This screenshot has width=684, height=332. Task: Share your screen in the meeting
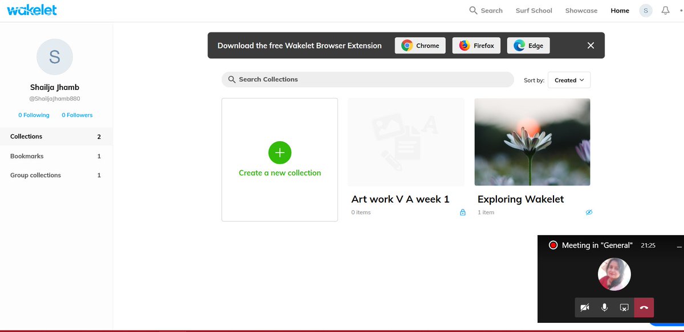pos(624,307)
